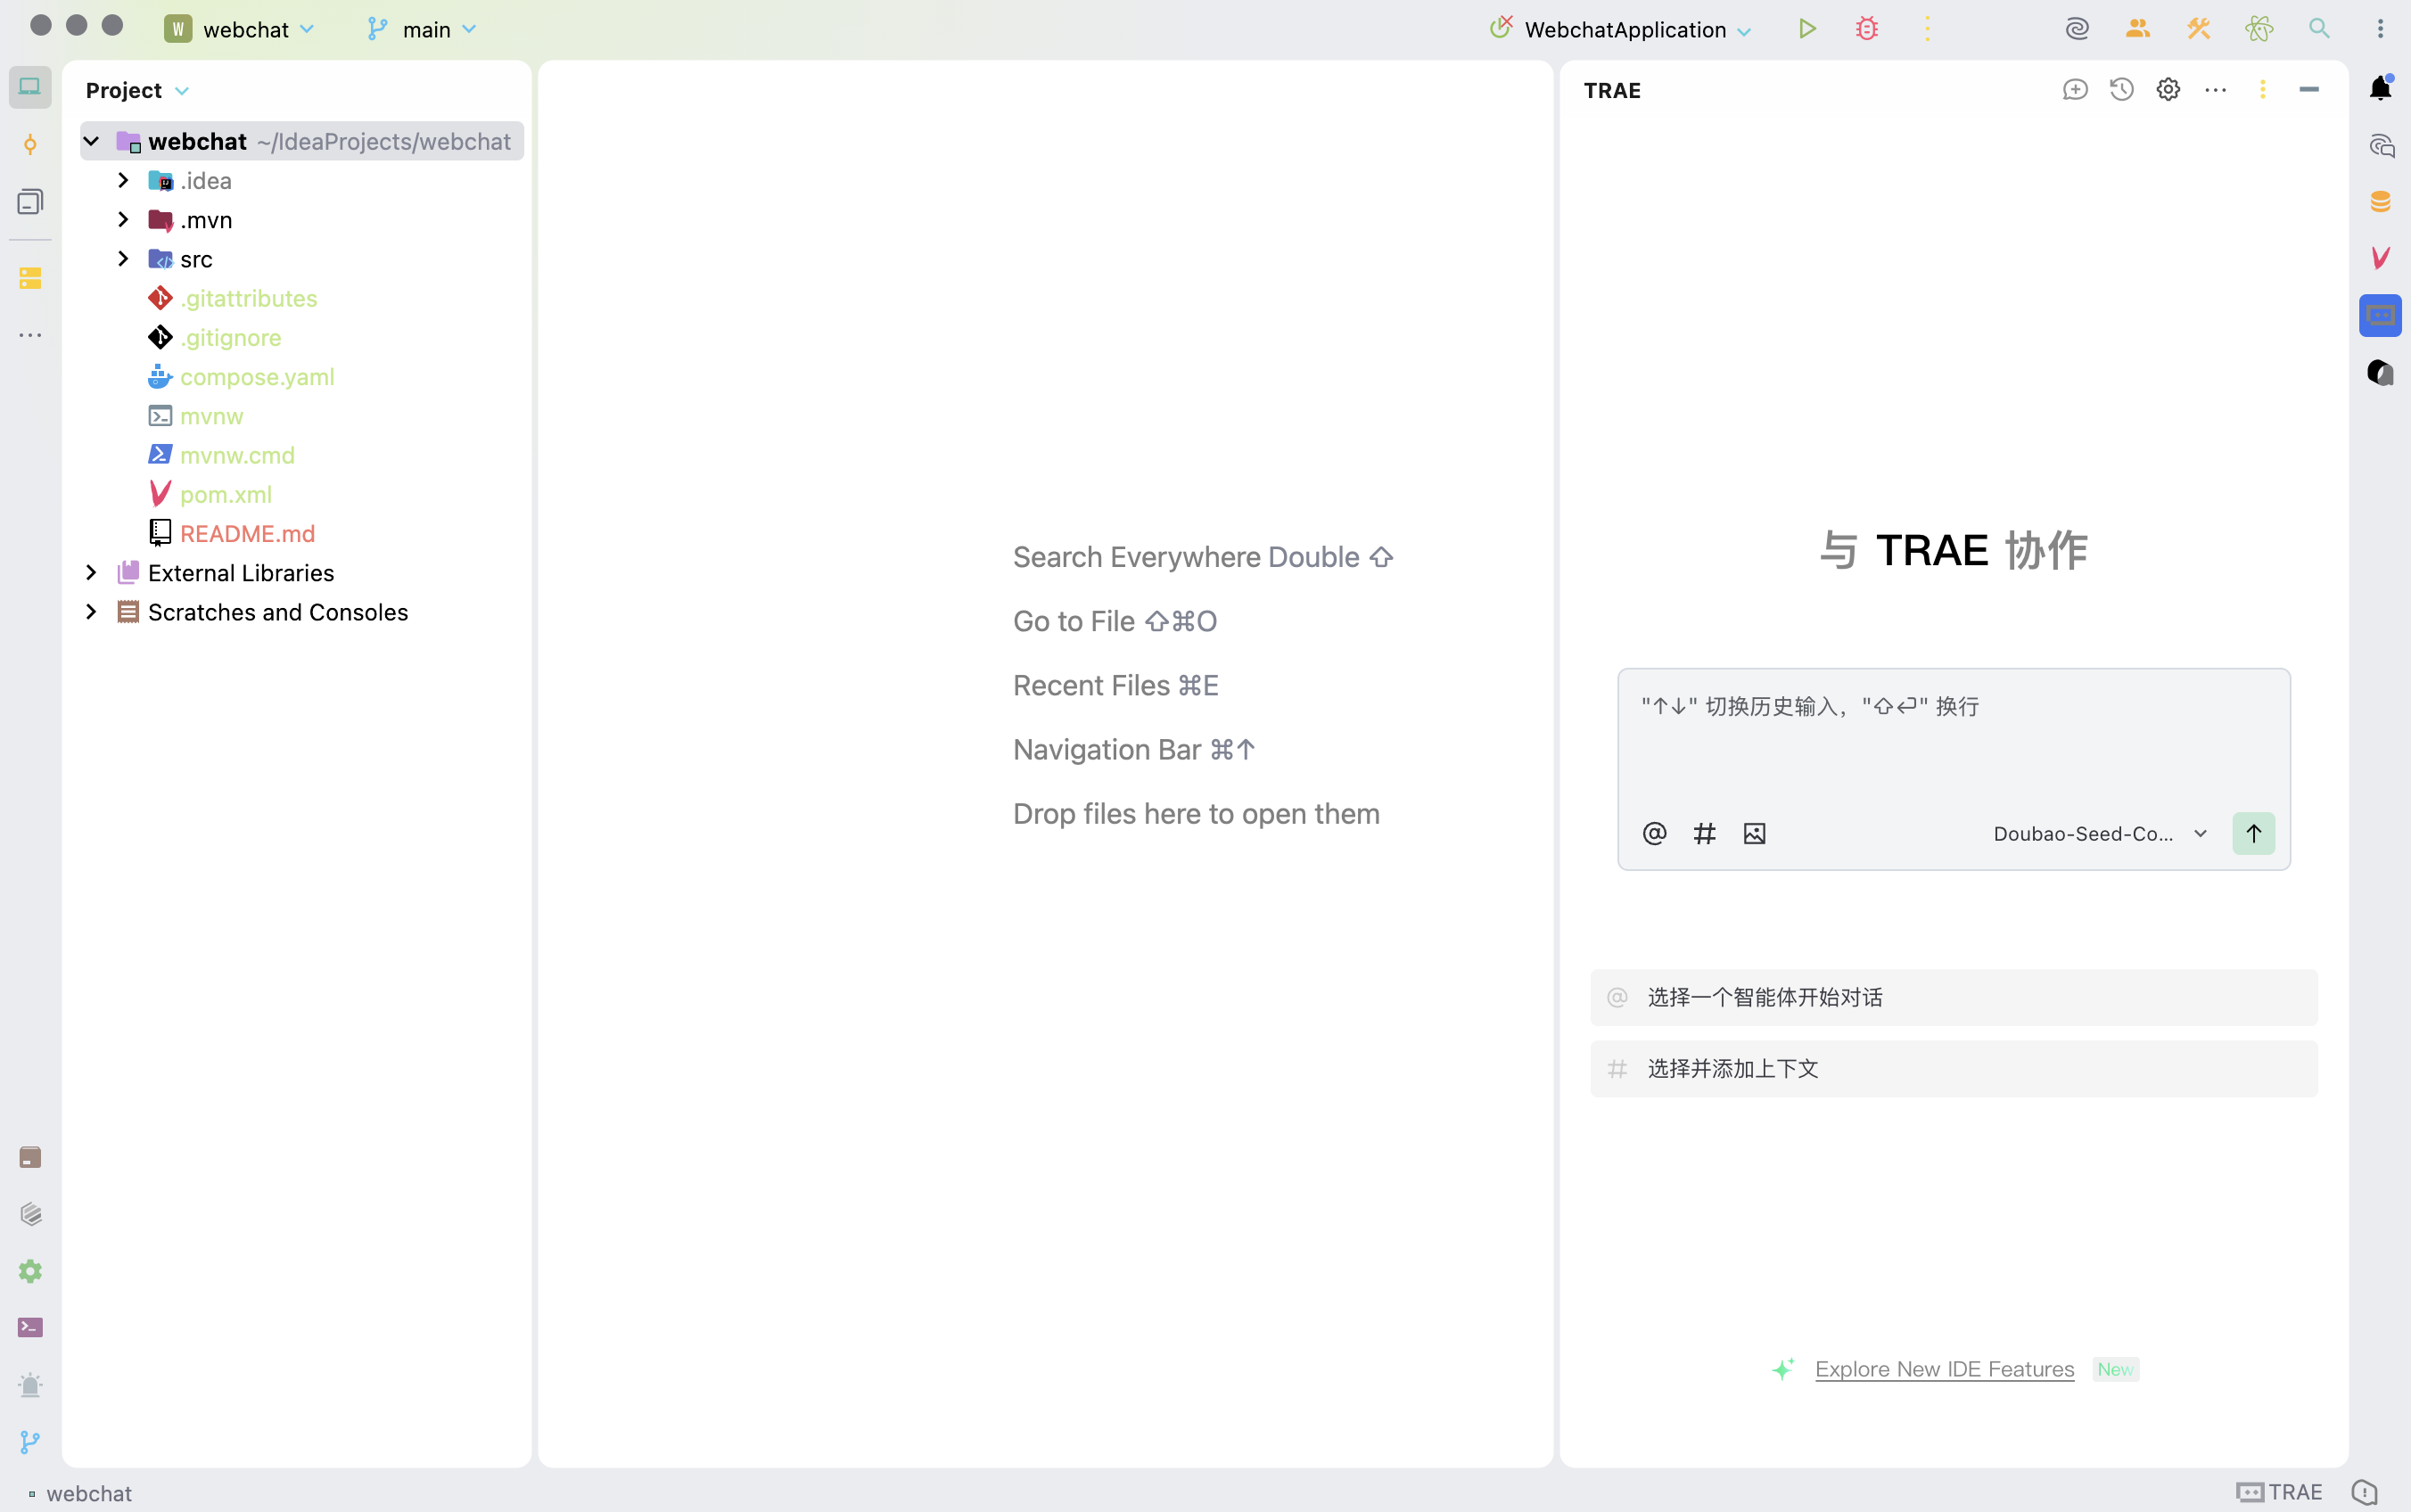
Task: Expand the src folder
Action: pyautogui.click(x=123, y=258)
